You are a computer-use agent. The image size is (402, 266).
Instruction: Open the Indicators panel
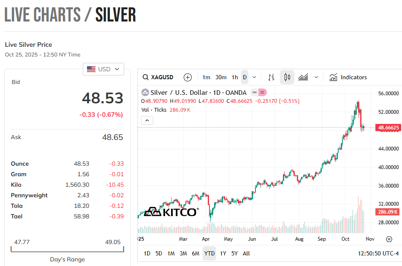[x=348, y=78]
